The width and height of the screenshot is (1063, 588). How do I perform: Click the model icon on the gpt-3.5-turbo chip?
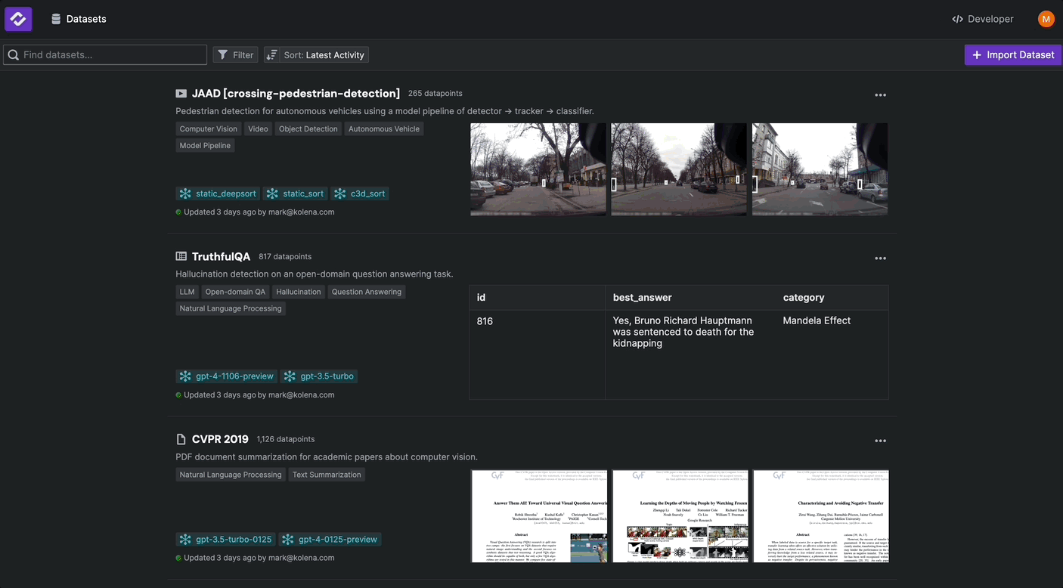pyautogui.click(x=289, y=376)
